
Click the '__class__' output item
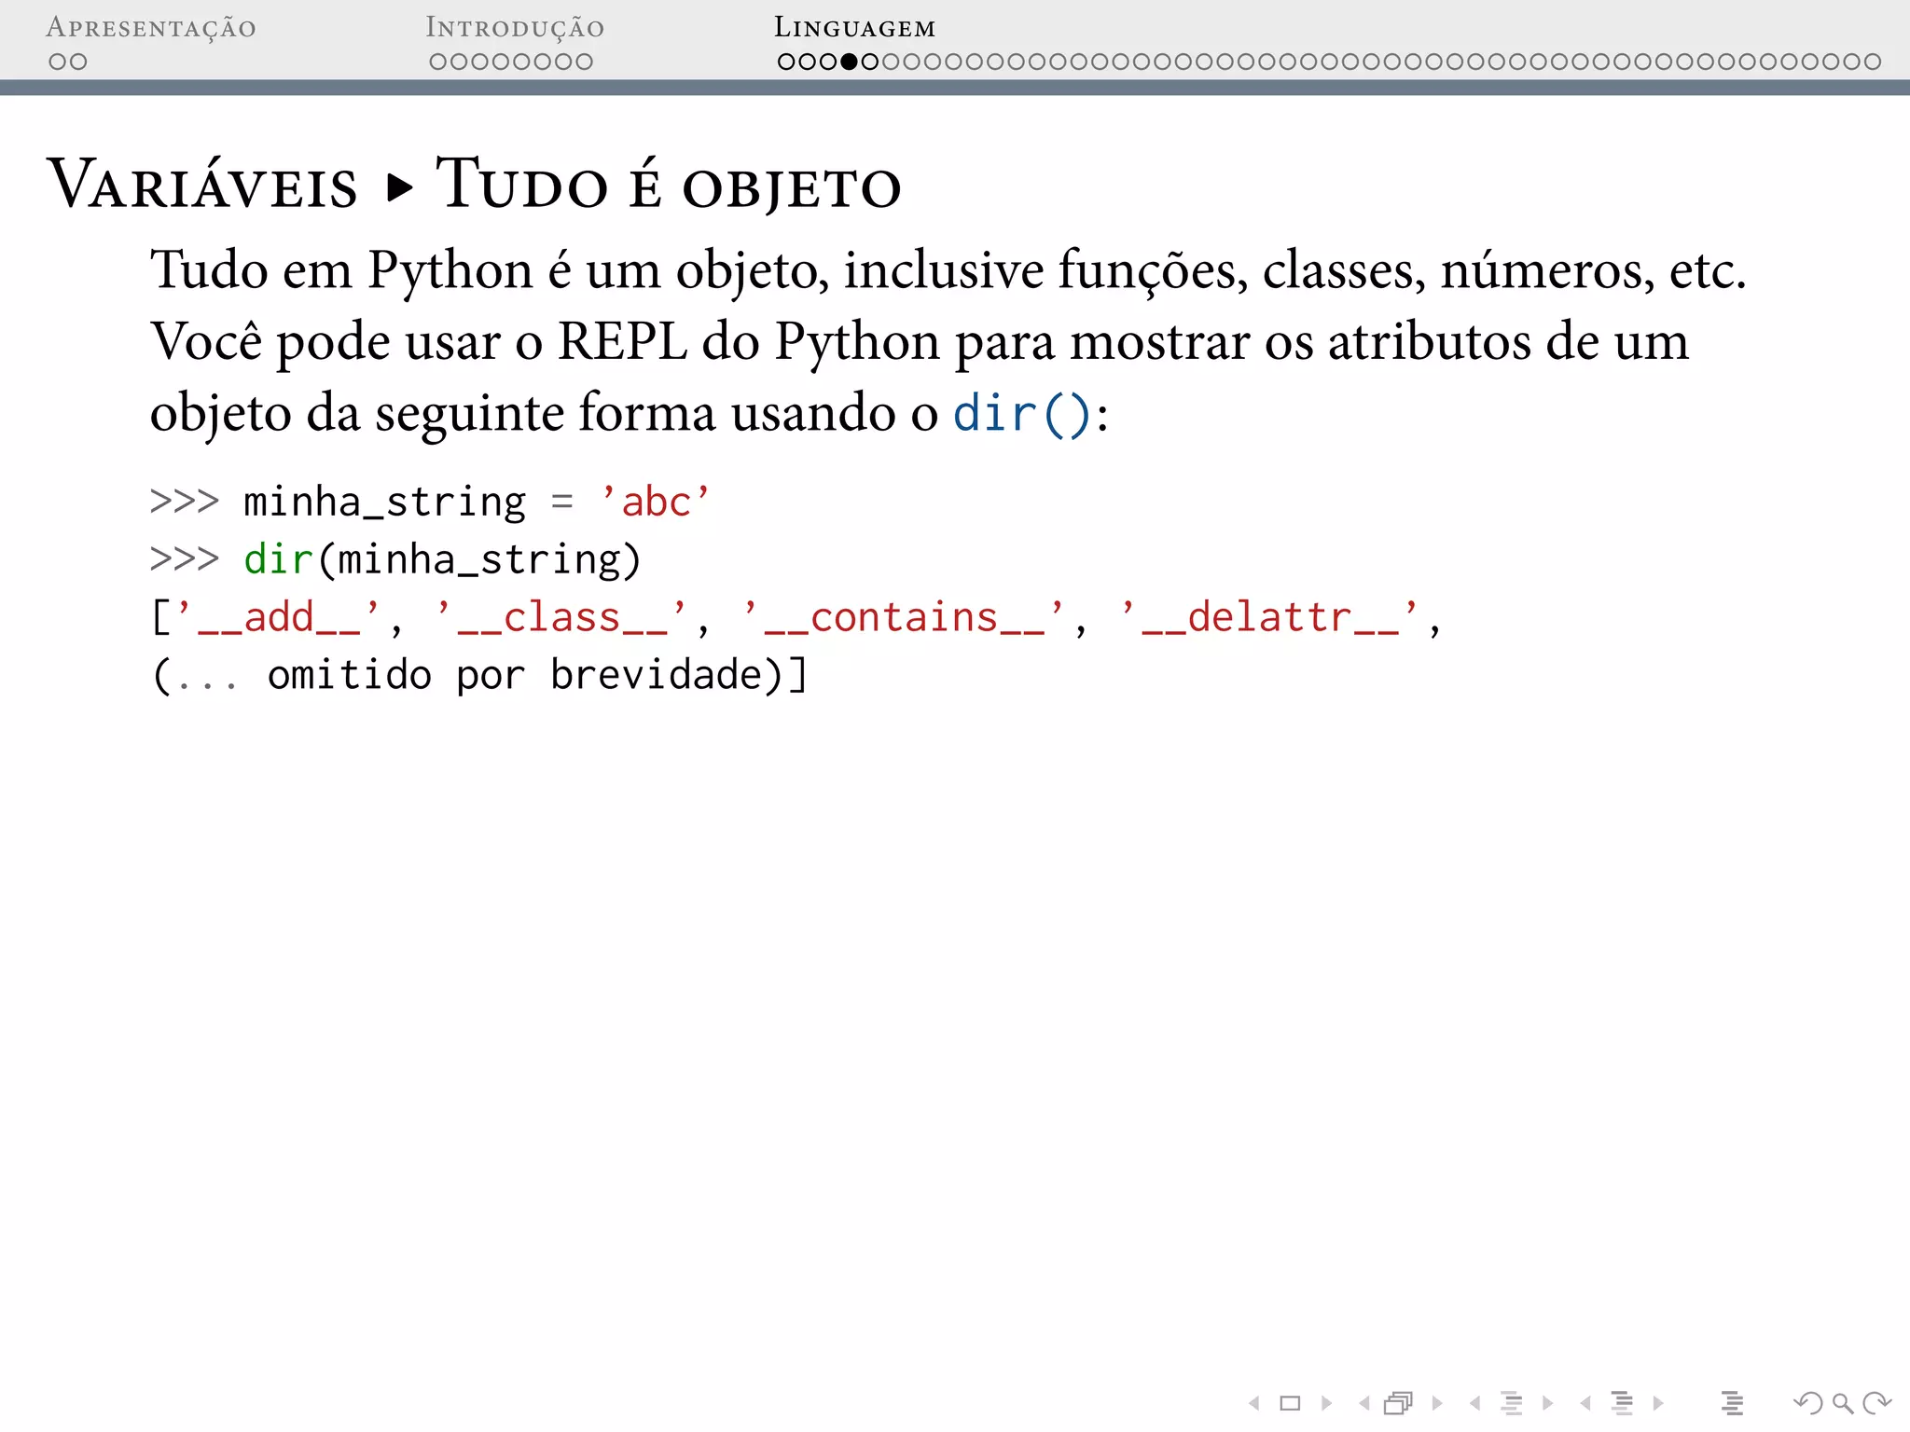(x=562, y=617)
